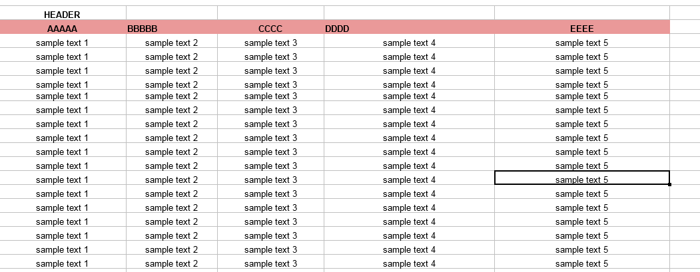Select "sample text 3" in the bottom row
Image resolution: width=700 pixels, height=272 pixels.
(270, 263)
